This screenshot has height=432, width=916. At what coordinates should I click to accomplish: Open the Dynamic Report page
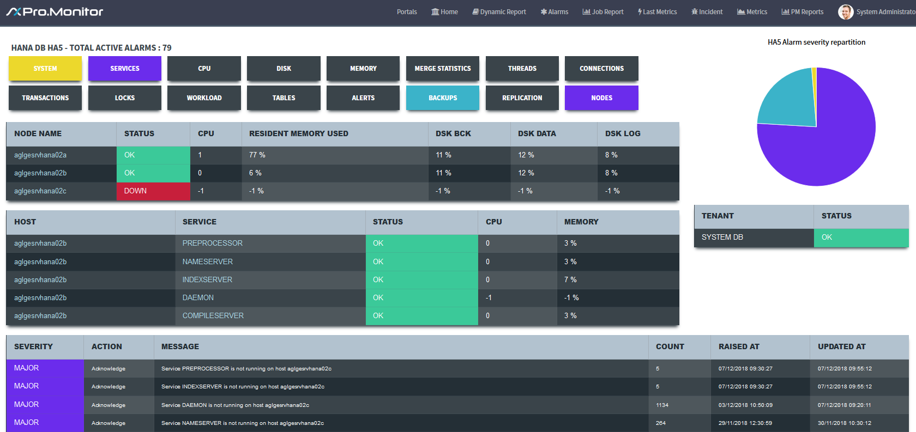tap(499, 12)
